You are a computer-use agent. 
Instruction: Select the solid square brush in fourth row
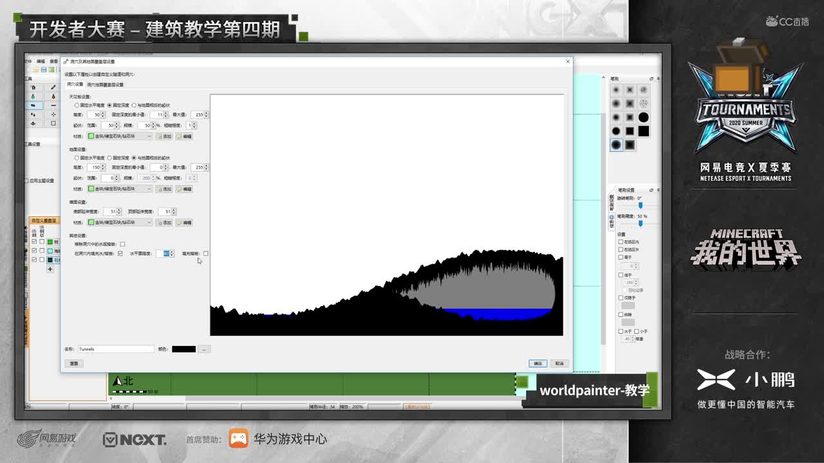[x=630, y=131]
